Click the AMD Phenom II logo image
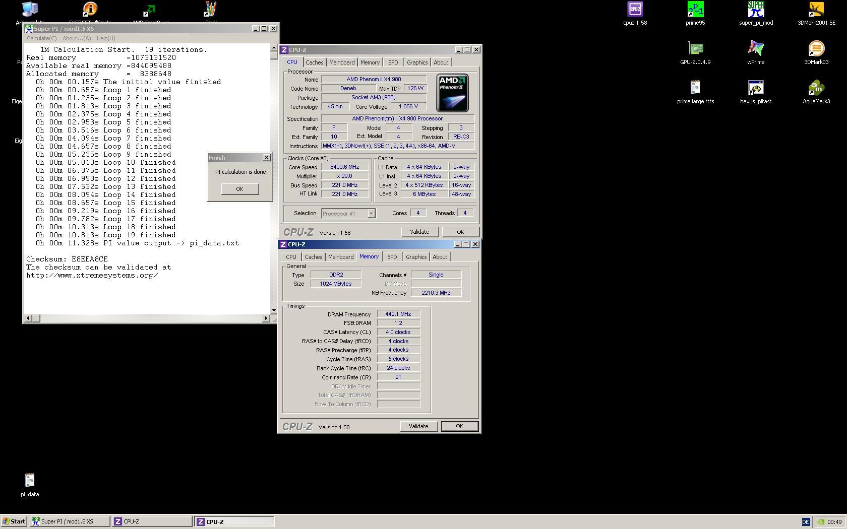The height and width of the screenshot is (529, 847). [452, 93]
